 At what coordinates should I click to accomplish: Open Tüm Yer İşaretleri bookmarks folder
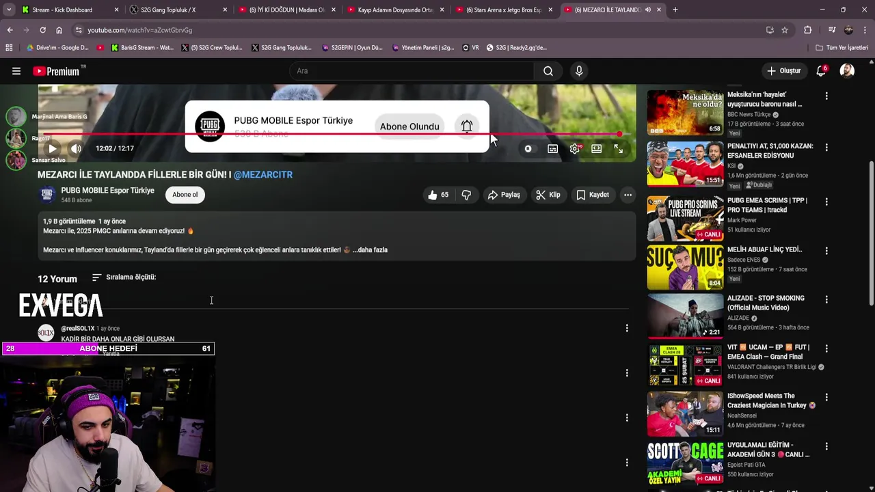pos(842,48)
